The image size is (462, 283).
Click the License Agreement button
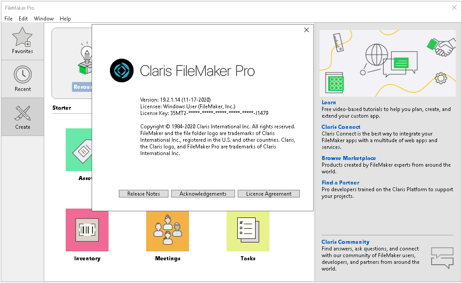tap(269, 194)
